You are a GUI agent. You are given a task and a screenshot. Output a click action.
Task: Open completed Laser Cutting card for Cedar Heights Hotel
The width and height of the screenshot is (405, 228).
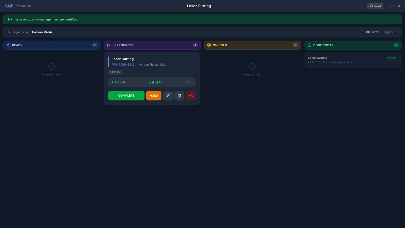353,60
